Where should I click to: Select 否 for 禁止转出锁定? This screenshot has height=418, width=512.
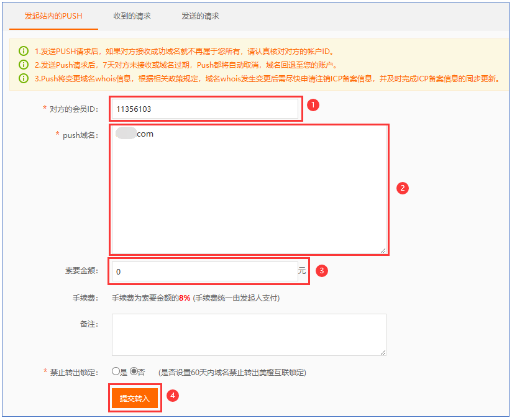tap(134, 371)
